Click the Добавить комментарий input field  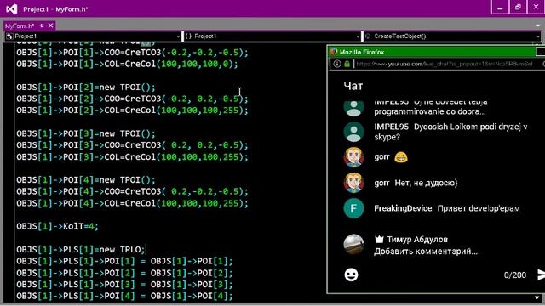(426, 252)
